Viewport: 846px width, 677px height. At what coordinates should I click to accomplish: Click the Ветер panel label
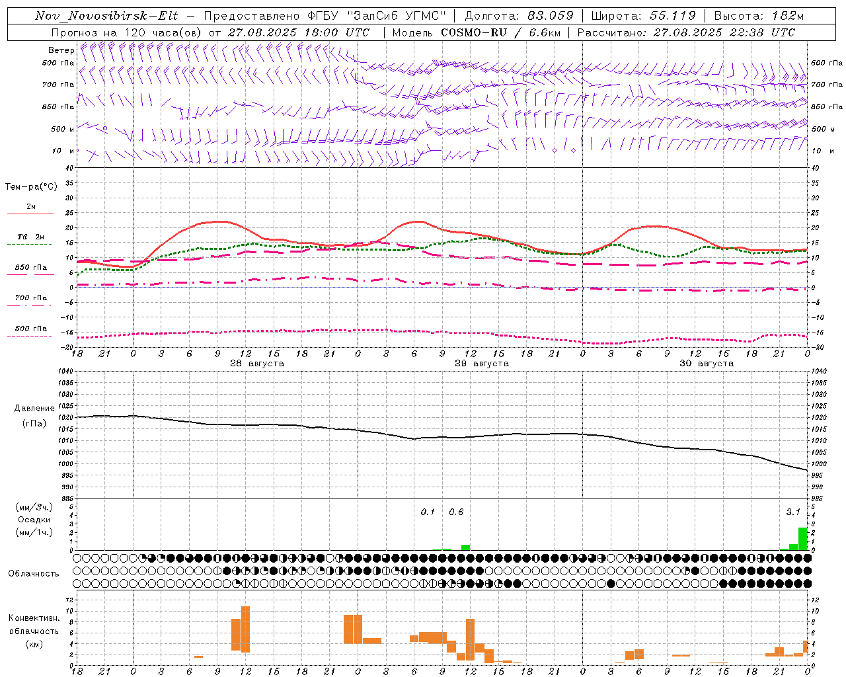point(61,50)
